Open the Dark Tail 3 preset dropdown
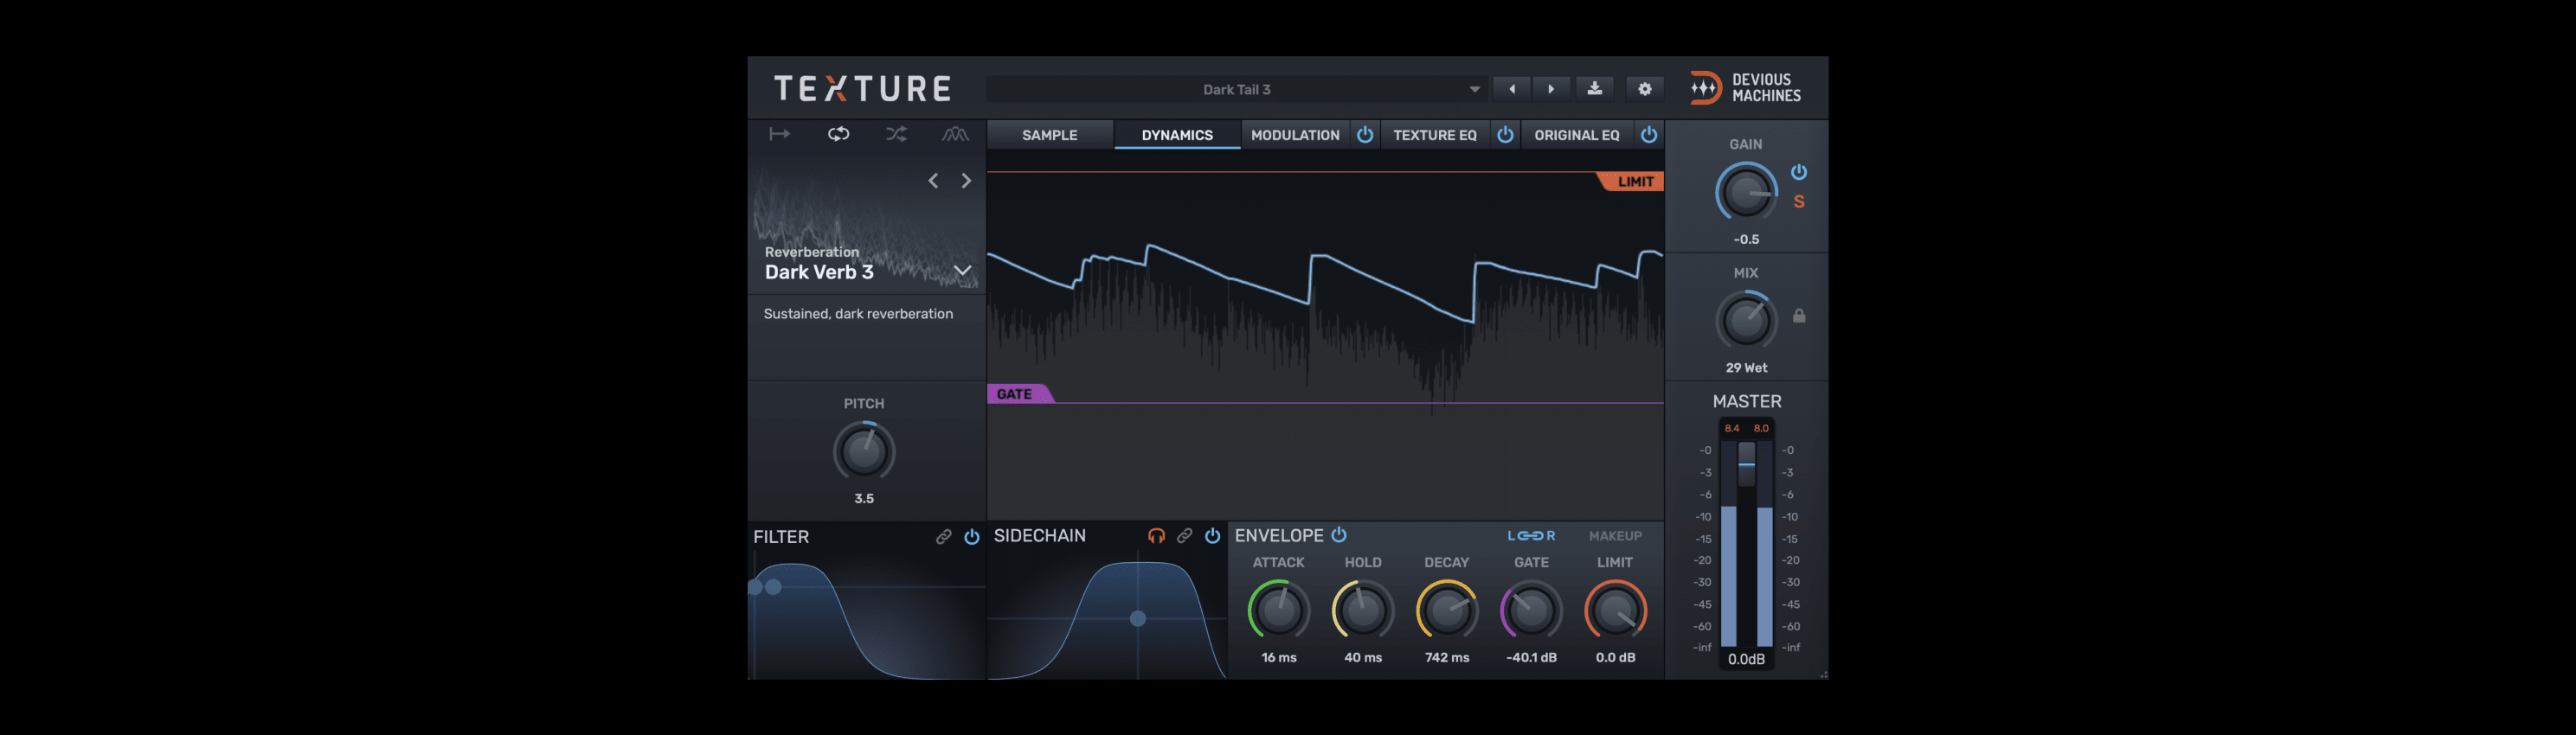 click(x=1237, y=89)
